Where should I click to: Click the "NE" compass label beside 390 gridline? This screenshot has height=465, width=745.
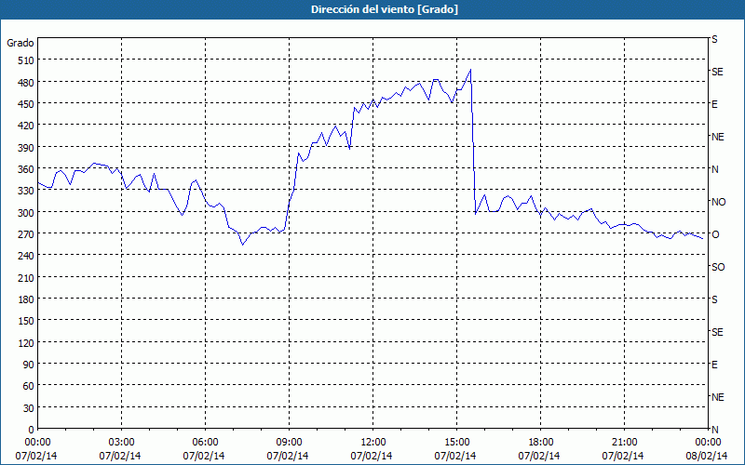(717, 137)
